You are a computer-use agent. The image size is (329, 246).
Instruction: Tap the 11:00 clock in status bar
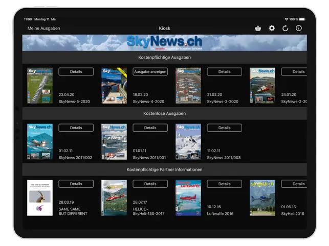[x=28, y=19]
